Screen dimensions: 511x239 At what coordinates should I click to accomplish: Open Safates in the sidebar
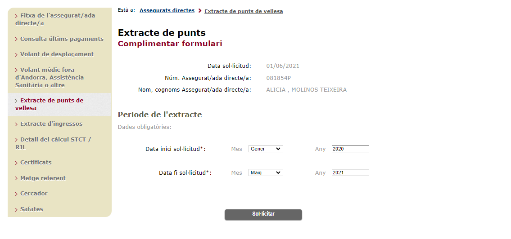point(29,209)
